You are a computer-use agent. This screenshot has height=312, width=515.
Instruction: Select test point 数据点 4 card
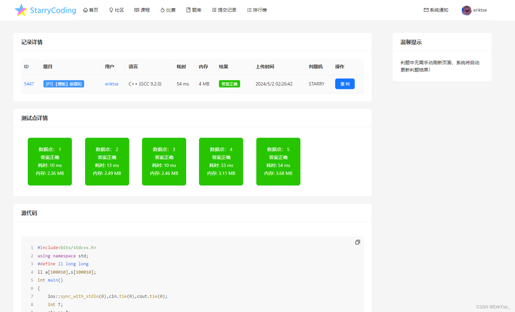click(x=221, y=162)
